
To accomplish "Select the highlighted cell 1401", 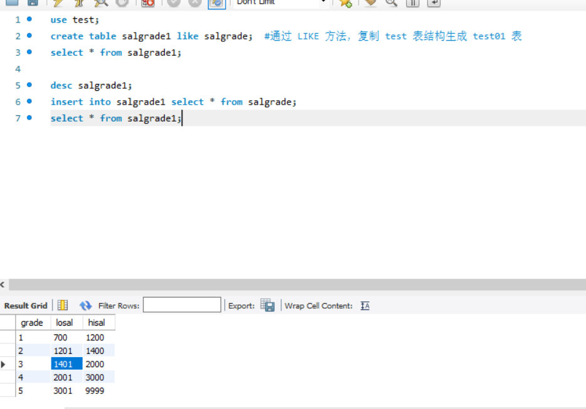I will point(66,364).
